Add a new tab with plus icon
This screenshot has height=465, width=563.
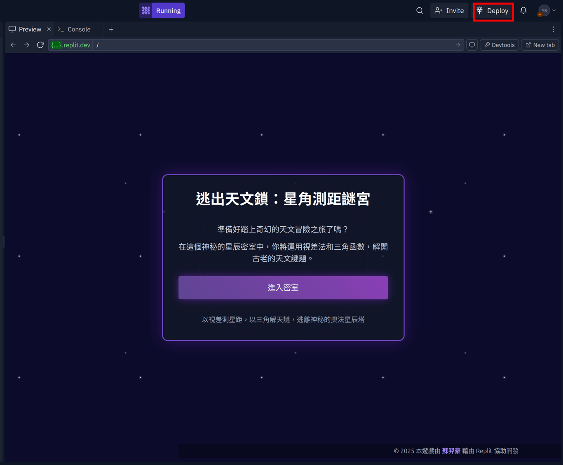pos(111,29)
